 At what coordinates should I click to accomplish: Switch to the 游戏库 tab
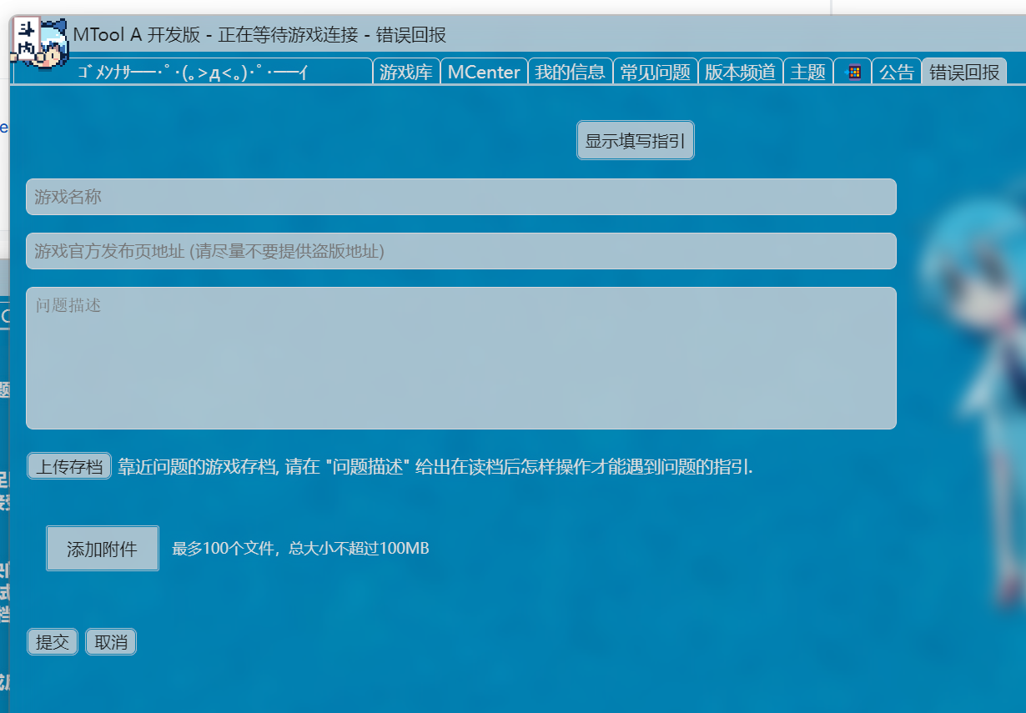(x=406, y=72)
